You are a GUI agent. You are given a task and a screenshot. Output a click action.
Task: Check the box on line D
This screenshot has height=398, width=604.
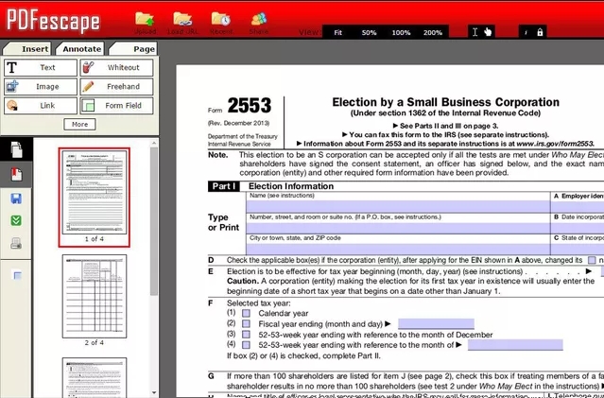pos(592,260)
